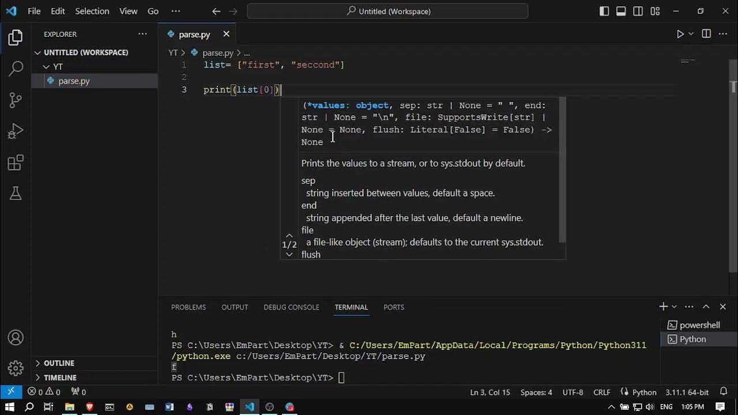
Task: Open the overflow menu ellipsis in menu bar
Action: pyautogui.click(x=176, y=11)
